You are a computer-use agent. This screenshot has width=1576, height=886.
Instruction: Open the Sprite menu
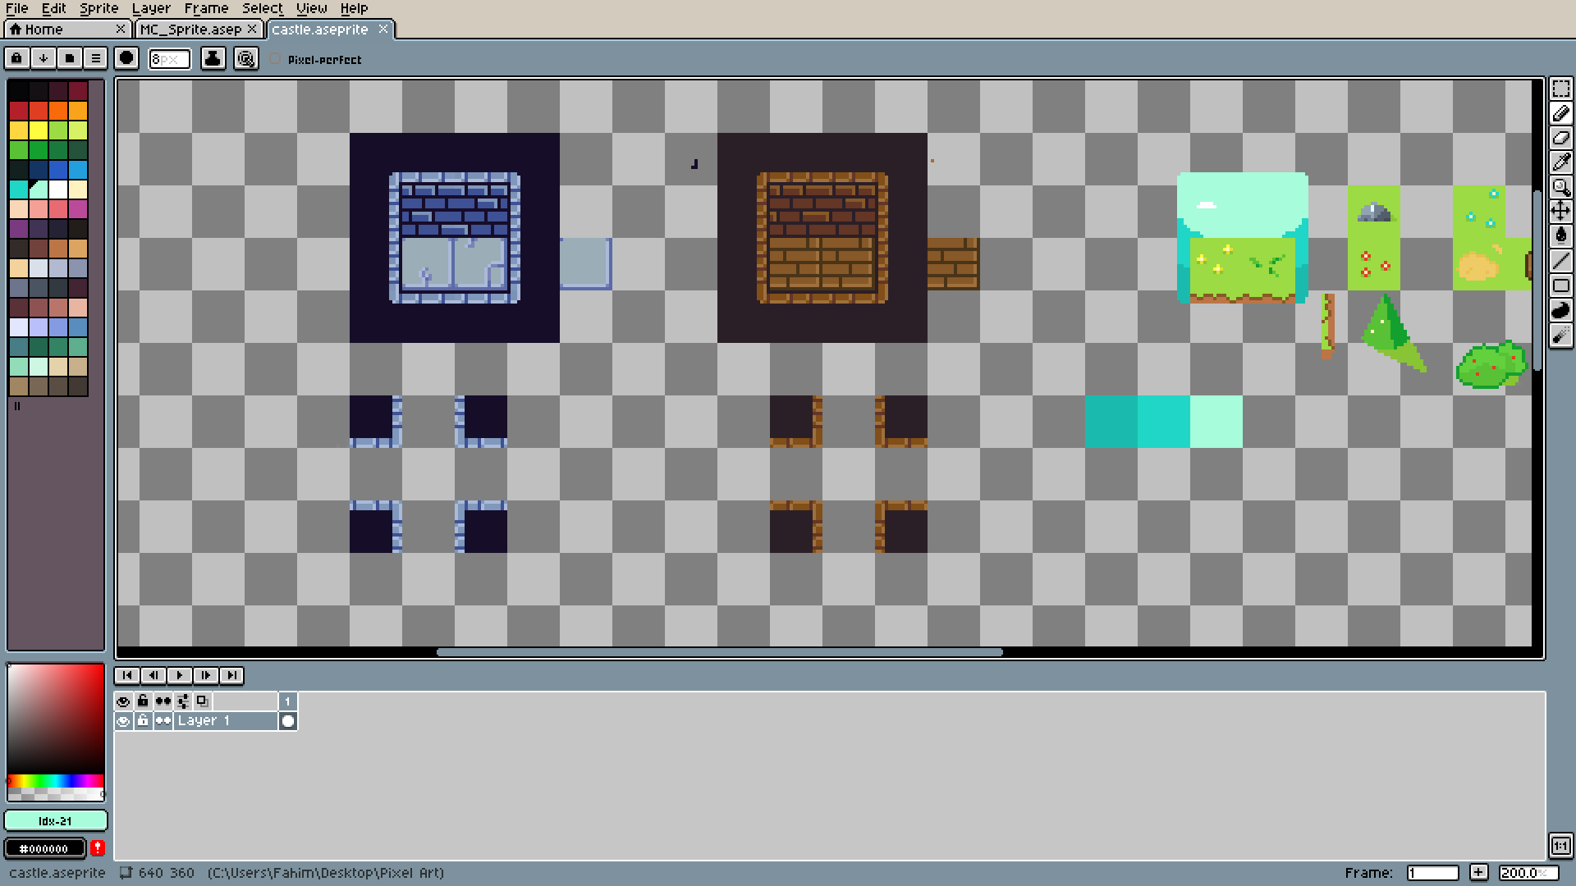[x=98, y=8]
